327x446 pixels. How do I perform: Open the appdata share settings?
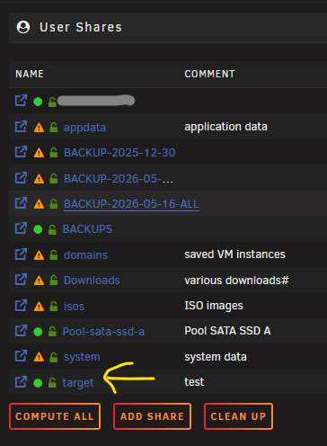coord(84,128)
